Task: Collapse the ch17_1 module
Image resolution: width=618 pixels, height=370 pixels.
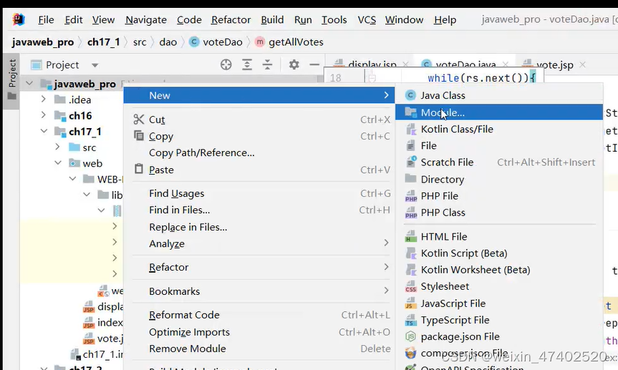Action: pos(44,131)
